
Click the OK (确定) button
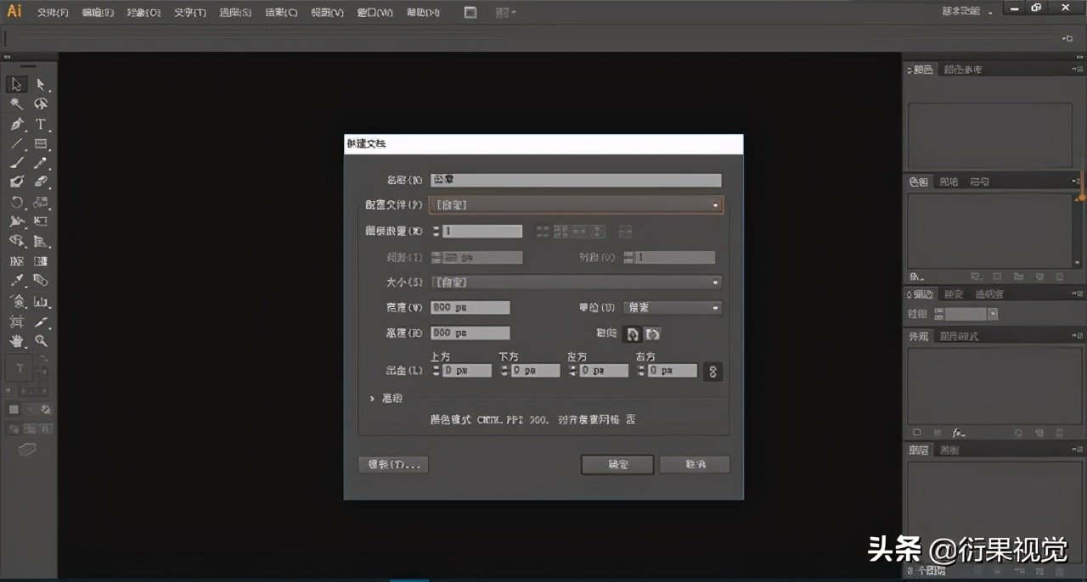[x=617, y=465]
